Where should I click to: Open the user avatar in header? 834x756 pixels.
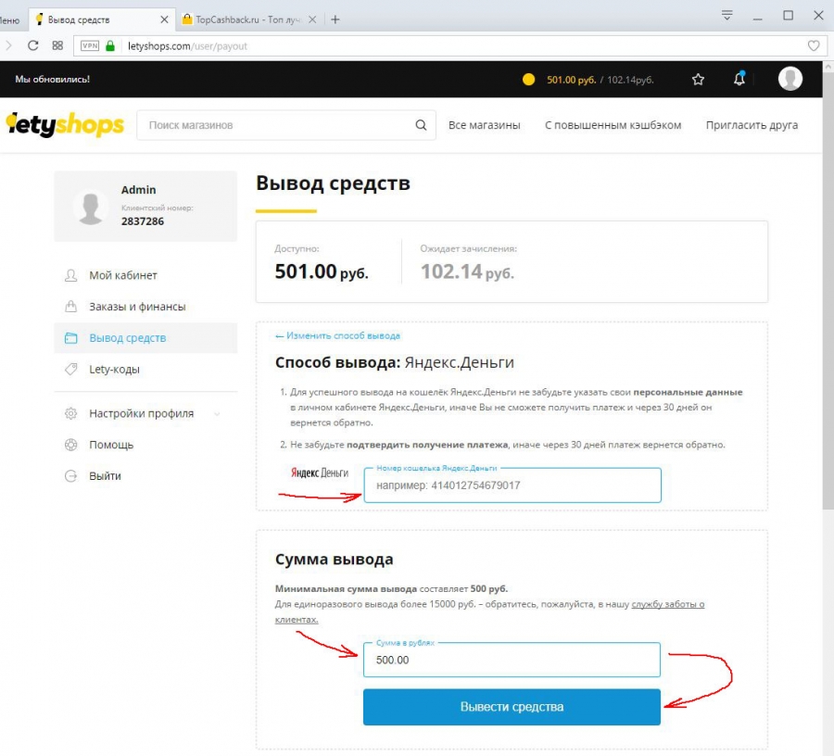[790, 79]
